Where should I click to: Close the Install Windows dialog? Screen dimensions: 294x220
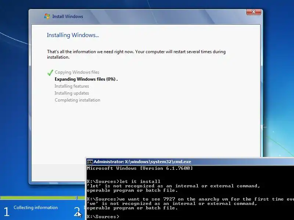point(254,12)
